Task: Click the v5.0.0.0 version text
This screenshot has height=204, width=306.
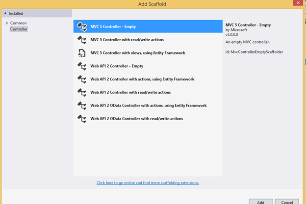Action: coord(231,34)
